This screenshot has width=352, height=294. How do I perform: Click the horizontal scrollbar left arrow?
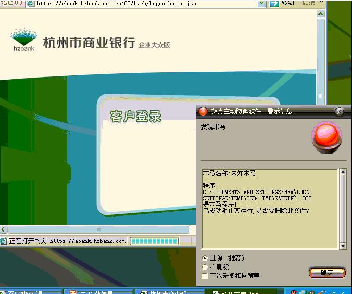(x=3, y=229)
